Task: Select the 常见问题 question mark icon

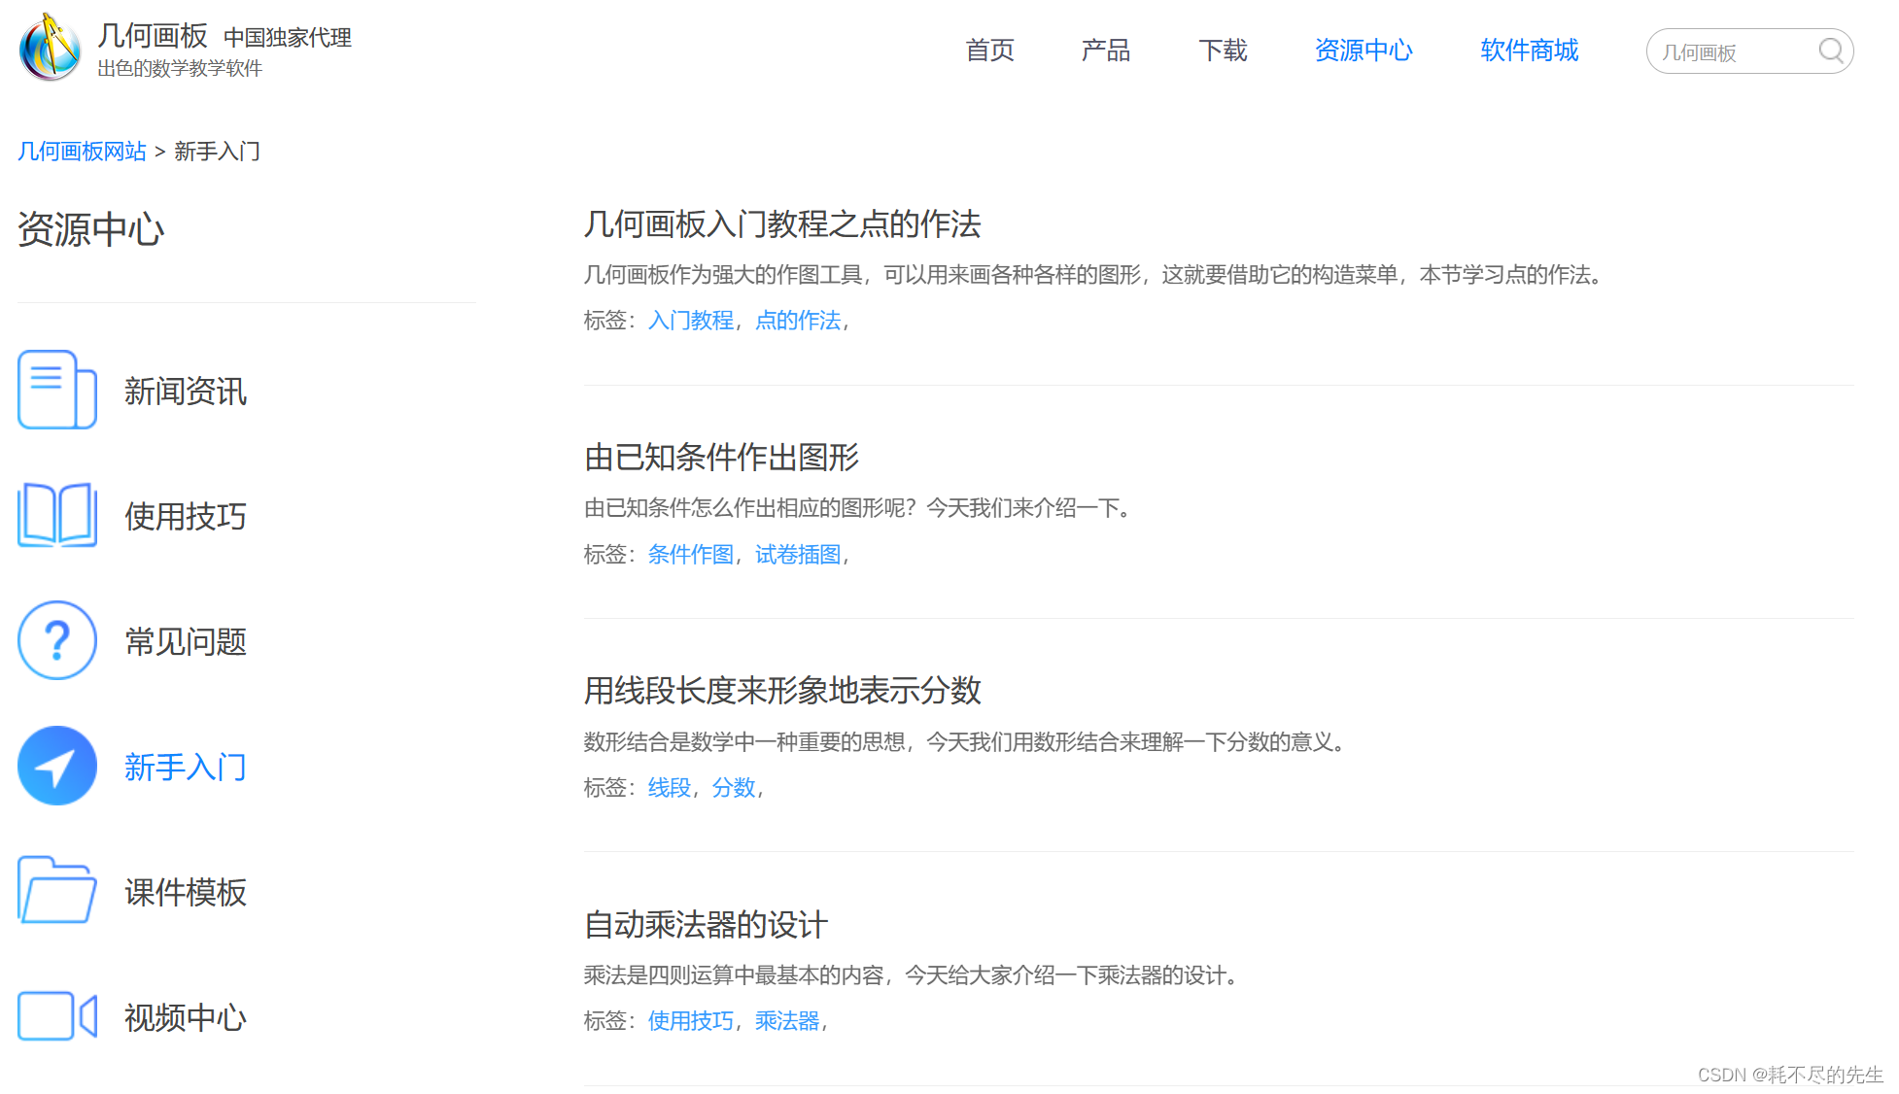Action: point(56,640)
